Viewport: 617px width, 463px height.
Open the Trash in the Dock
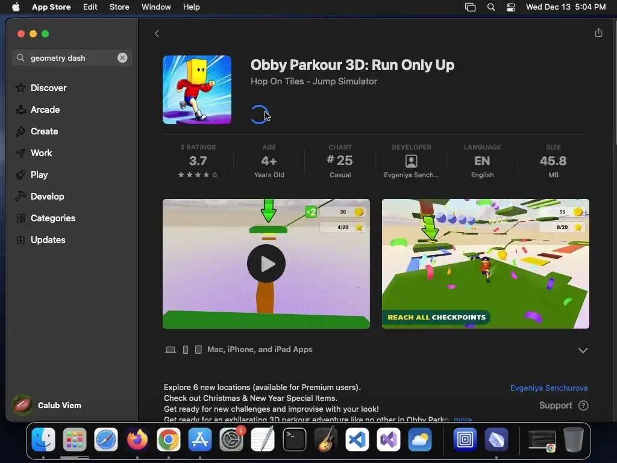pyautogui.click(x=574, y=439)
